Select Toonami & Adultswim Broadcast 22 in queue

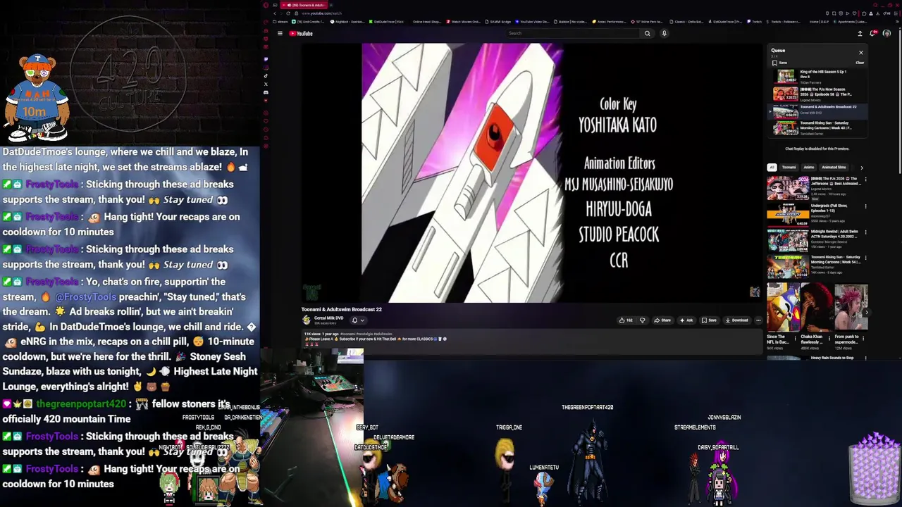coord(817,111)
